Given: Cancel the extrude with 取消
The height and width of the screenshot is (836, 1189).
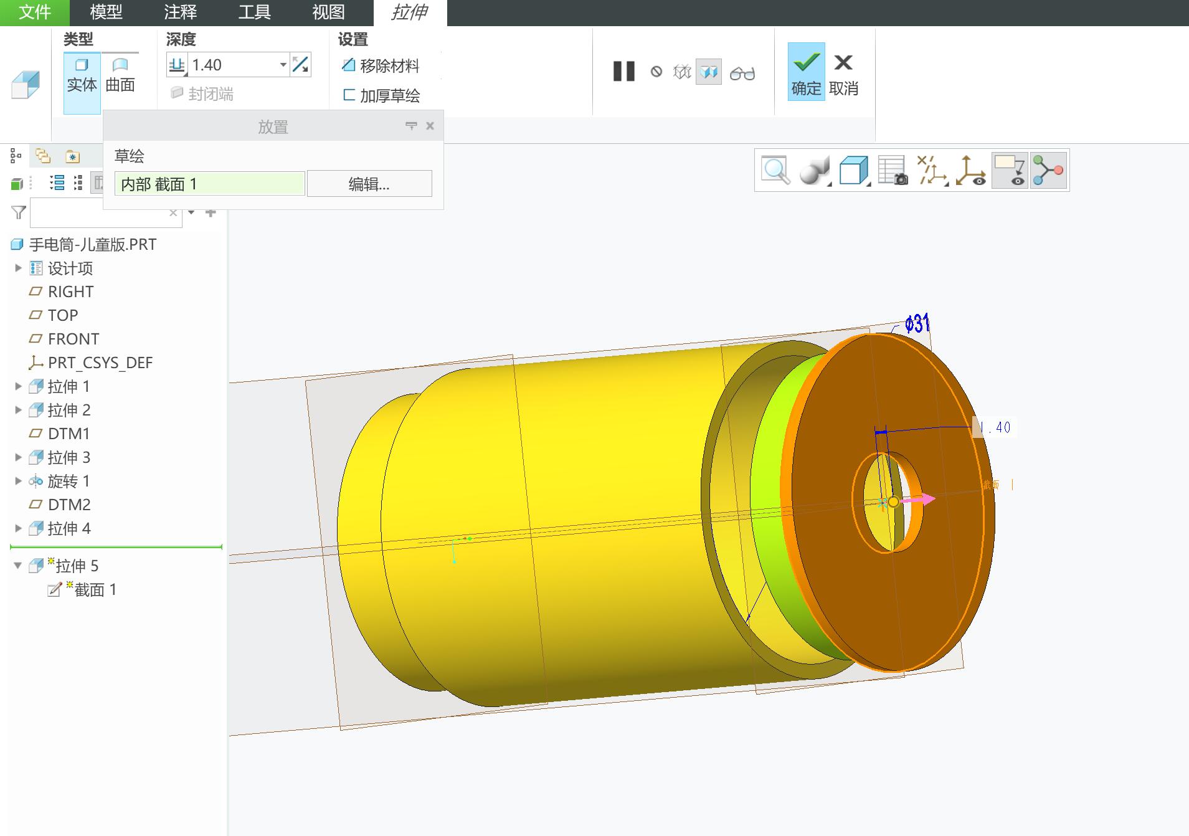Looking at the screenshot, I should tap(843, 74).
